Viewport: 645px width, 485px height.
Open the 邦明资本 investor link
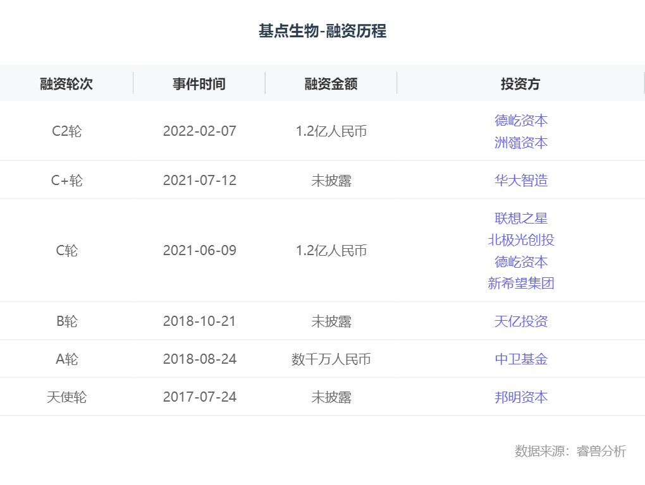pos(521,397)
